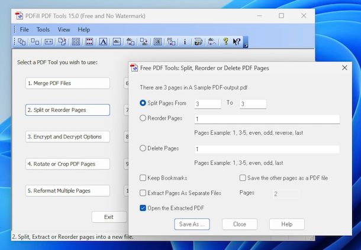Click the Scan to PDF toolbar icon

pos(198,41)
